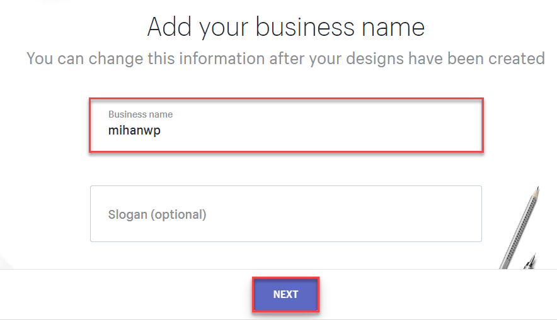Click the footer bar right of NEXT

(x=438, y=294)
